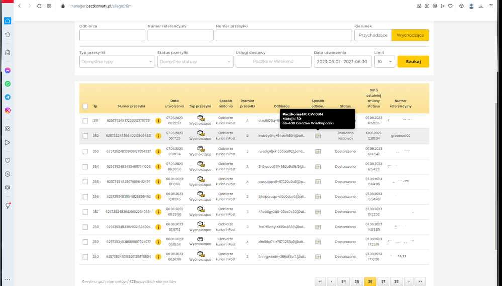Click pickup method icon in row 360
Image resolution: width=502 pixels, height=286 pixels.
pyautogui.click(x=318, y=257)
